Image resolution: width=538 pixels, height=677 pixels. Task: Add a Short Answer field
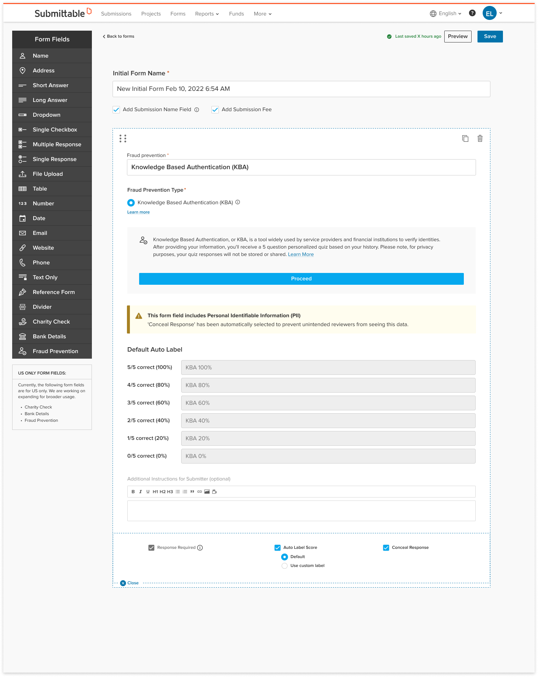(52, 85)
